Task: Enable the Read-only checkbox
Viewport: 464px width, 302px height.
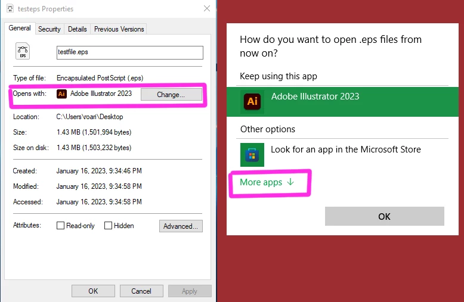Action: coord(60,226)
